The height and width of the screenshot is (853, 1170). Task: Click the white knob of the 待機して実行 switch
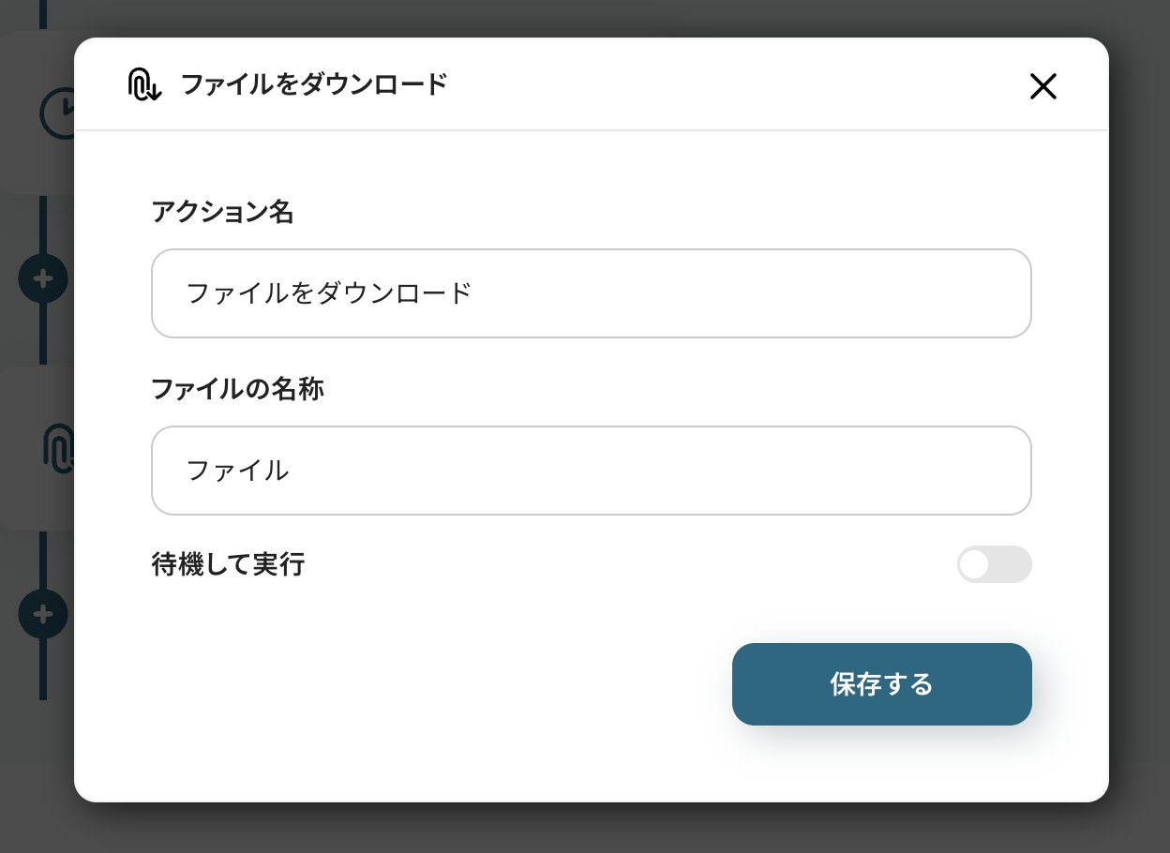975,564
